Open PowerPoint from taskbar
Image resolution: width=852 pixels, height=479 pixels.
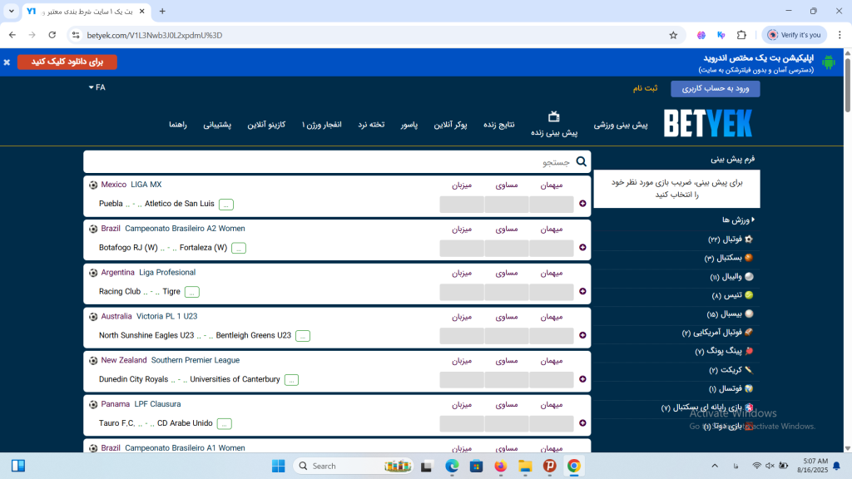549,466
